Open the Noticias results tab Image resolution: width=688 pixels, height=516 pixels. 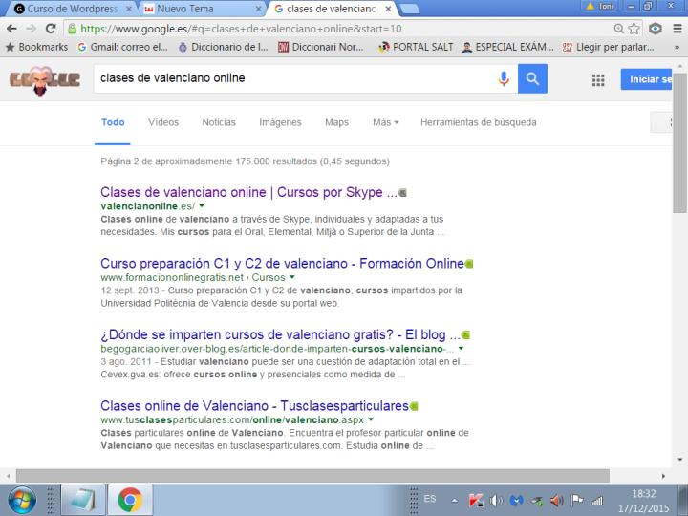point(219,122)
